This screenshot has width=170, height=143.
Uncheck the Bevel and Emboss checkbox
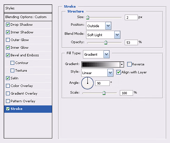[8, 55]
